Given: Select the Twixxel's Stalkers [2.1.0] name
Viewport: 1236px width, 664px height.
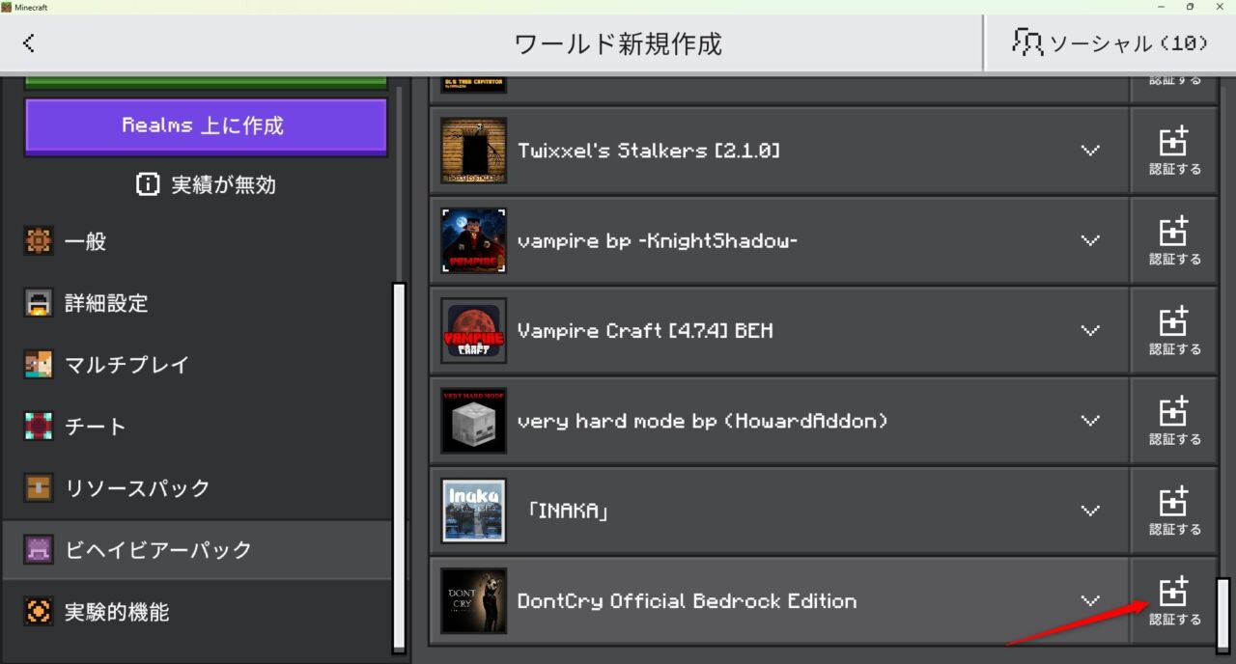Looking at the screenshot, I should tap(649, 151).
